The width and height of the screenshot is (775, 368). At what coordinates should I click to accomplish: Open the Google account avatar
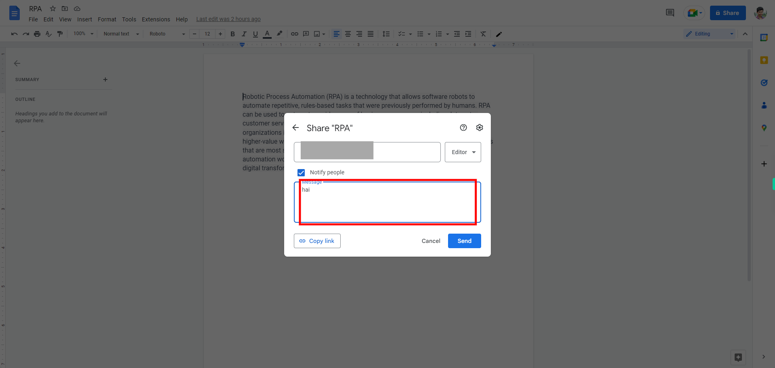click(x=760, y=13)
